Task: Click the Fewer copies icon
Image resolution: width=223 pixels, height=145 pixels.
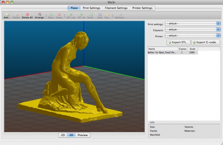Action: (59, 14)
